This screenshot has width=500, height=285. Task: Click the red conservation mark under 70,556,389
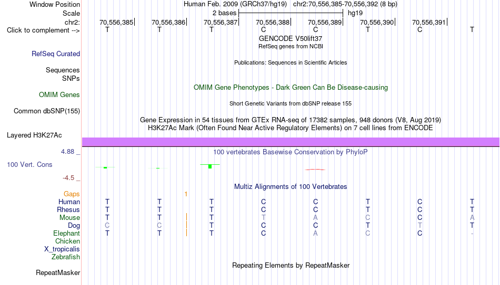point(315,170)
